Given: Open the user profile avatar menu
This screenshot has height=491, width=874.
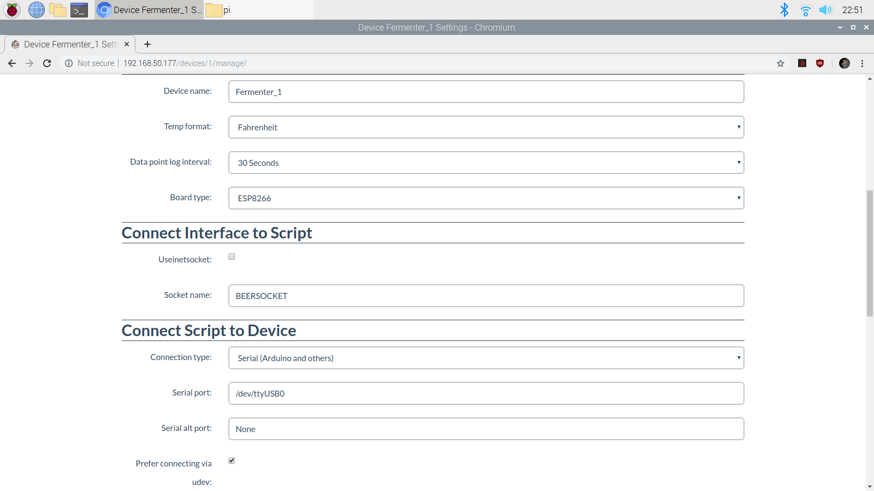Looking at the screenshot, I should (845, 63).
